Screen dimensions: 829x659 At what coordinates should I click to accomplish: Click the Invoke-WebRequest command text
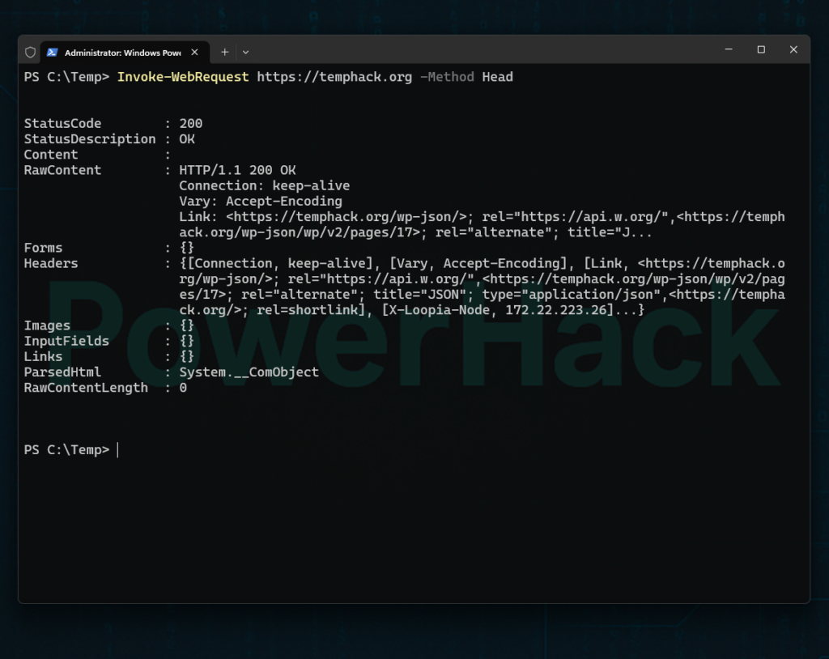click(183, 77)
